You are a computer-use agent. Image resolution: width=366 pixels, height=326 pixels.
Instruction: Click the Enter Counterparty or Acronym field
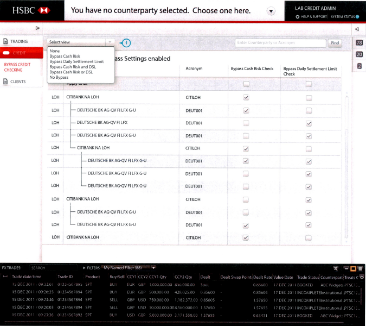tap(281, 42)
